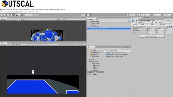173x97 pixels.
Task: Switch to the Inspector tab
Action: pos(136,18)
